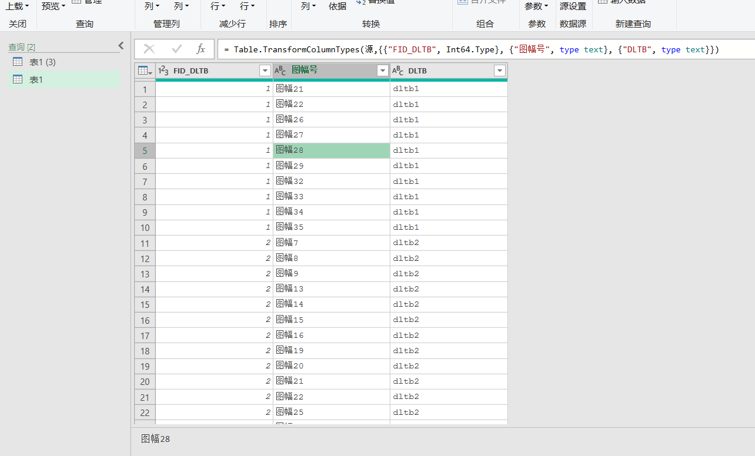Click the 图幅34 cell
The height and width of the screenshot is (456, 755).
pos(332,212)
